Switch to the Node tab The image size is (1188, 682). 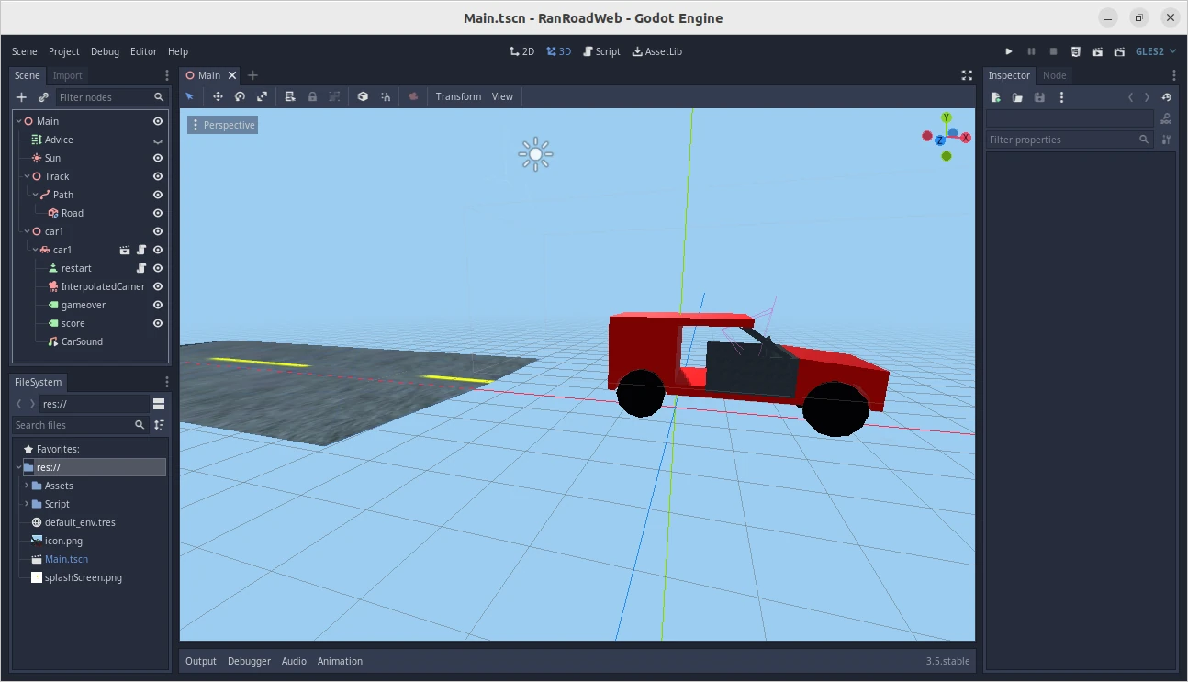point(1054,75)
